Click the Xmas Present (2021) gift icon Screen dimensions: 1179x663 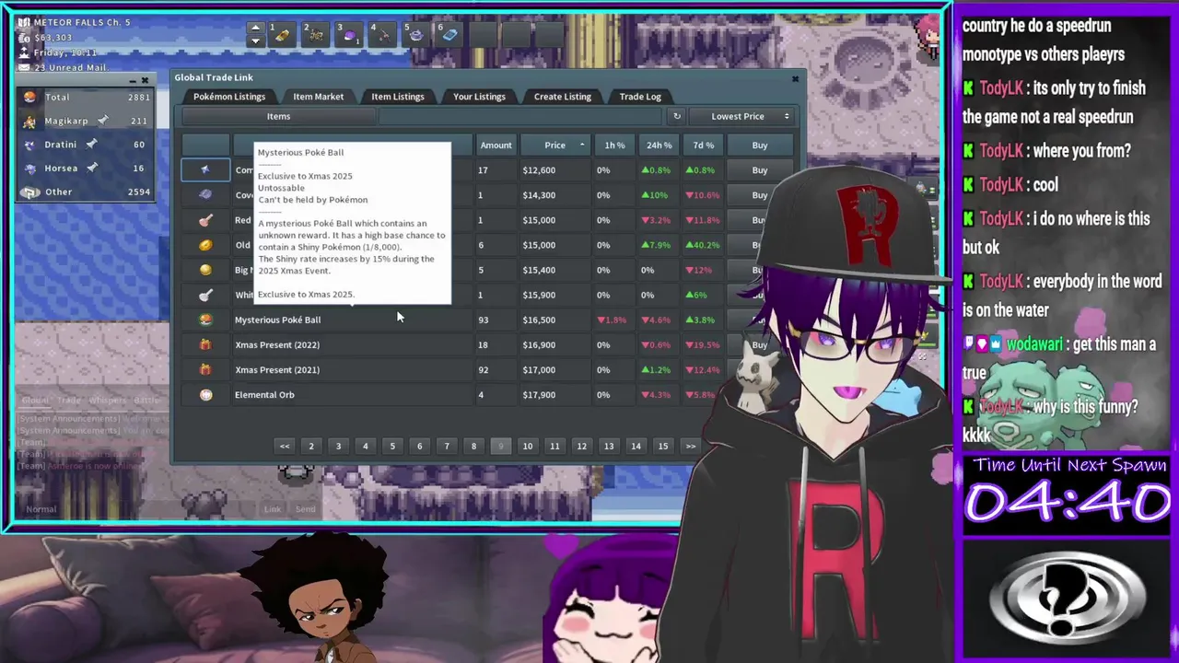pos(205,369)
